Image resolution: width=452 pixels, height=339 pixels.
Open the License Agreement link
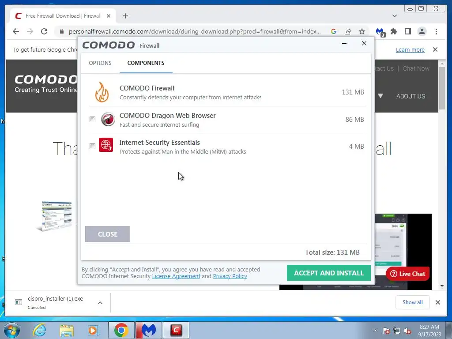176,276
